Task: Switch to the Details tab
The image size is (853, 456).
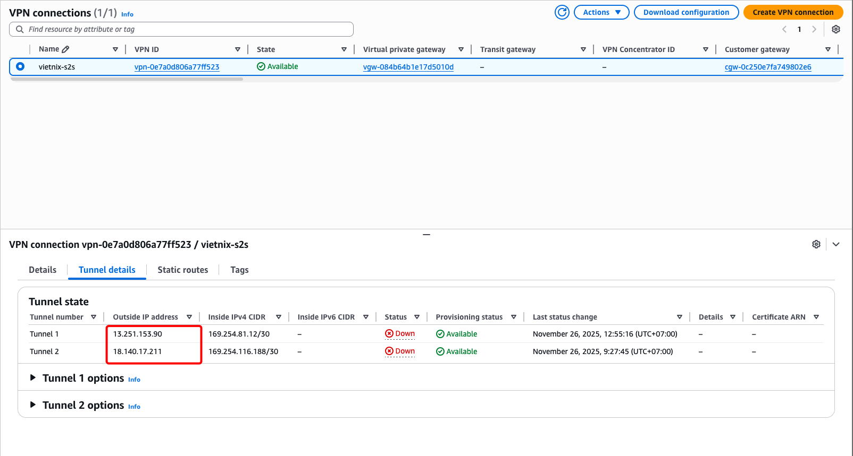Action: pos(43,270)
